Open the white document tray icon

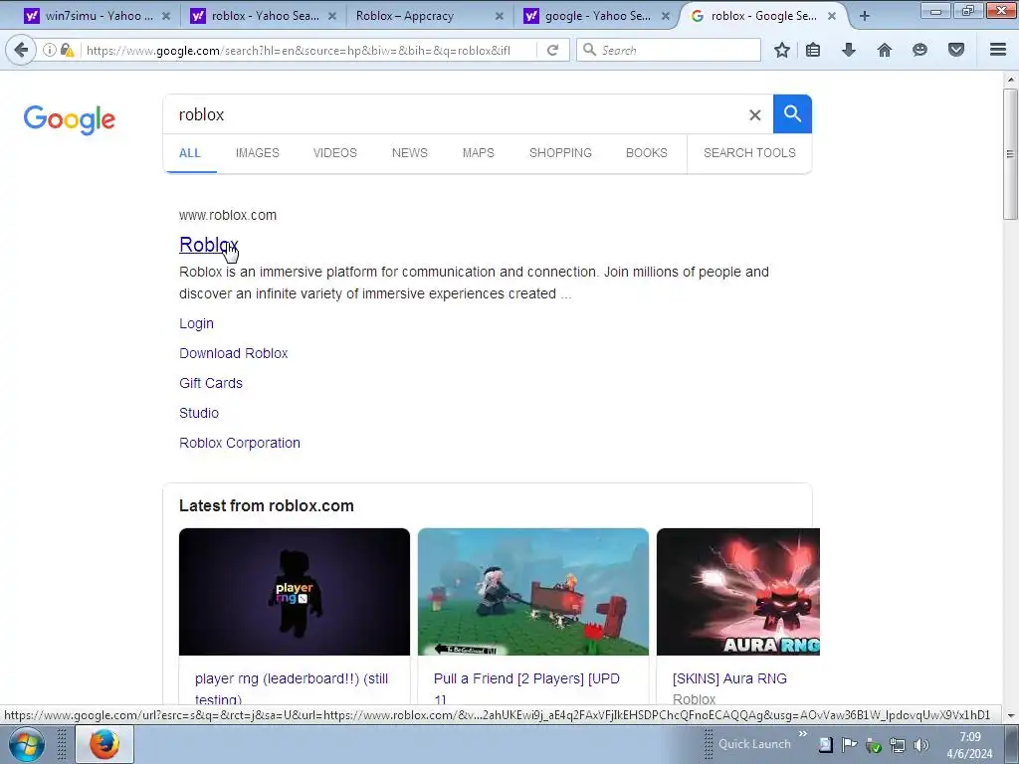coord(825,745)
